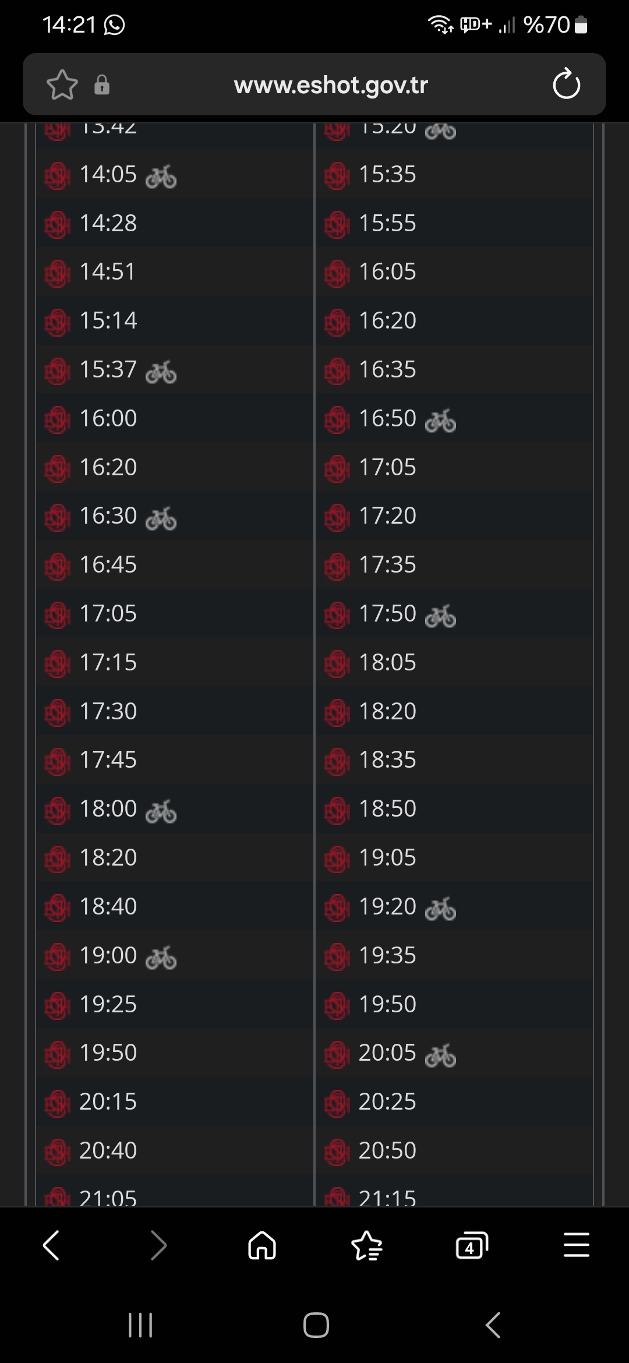Tap the bicycle icon beside 16:50
629x1363 pixels.
click(x=441, y=420)
